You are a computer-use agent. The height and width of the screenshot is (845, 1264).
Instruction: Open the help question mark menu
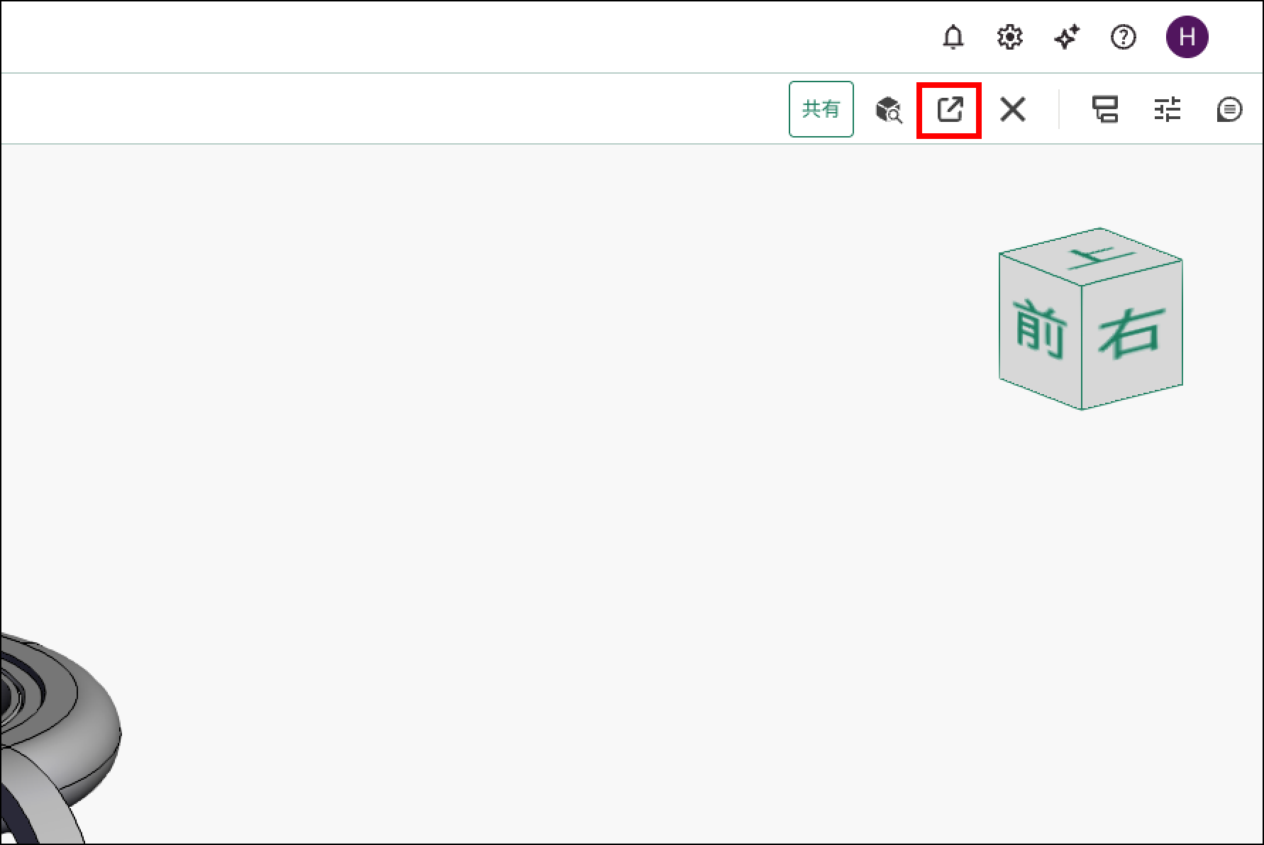1123,37
